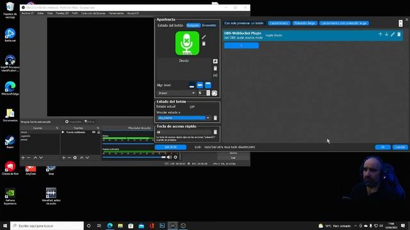Open WavePad audio editor desktop shortcut

(51, 196)
